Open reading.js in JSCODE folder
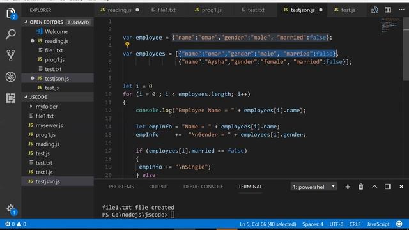Viewport: 409px width, 230px height. (x=58, y=144)
